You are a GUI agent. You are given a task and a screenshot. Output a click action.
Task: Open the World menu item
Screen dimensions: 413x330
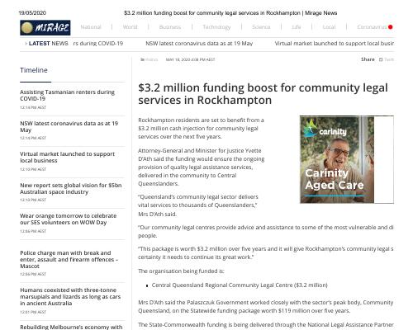130,27
